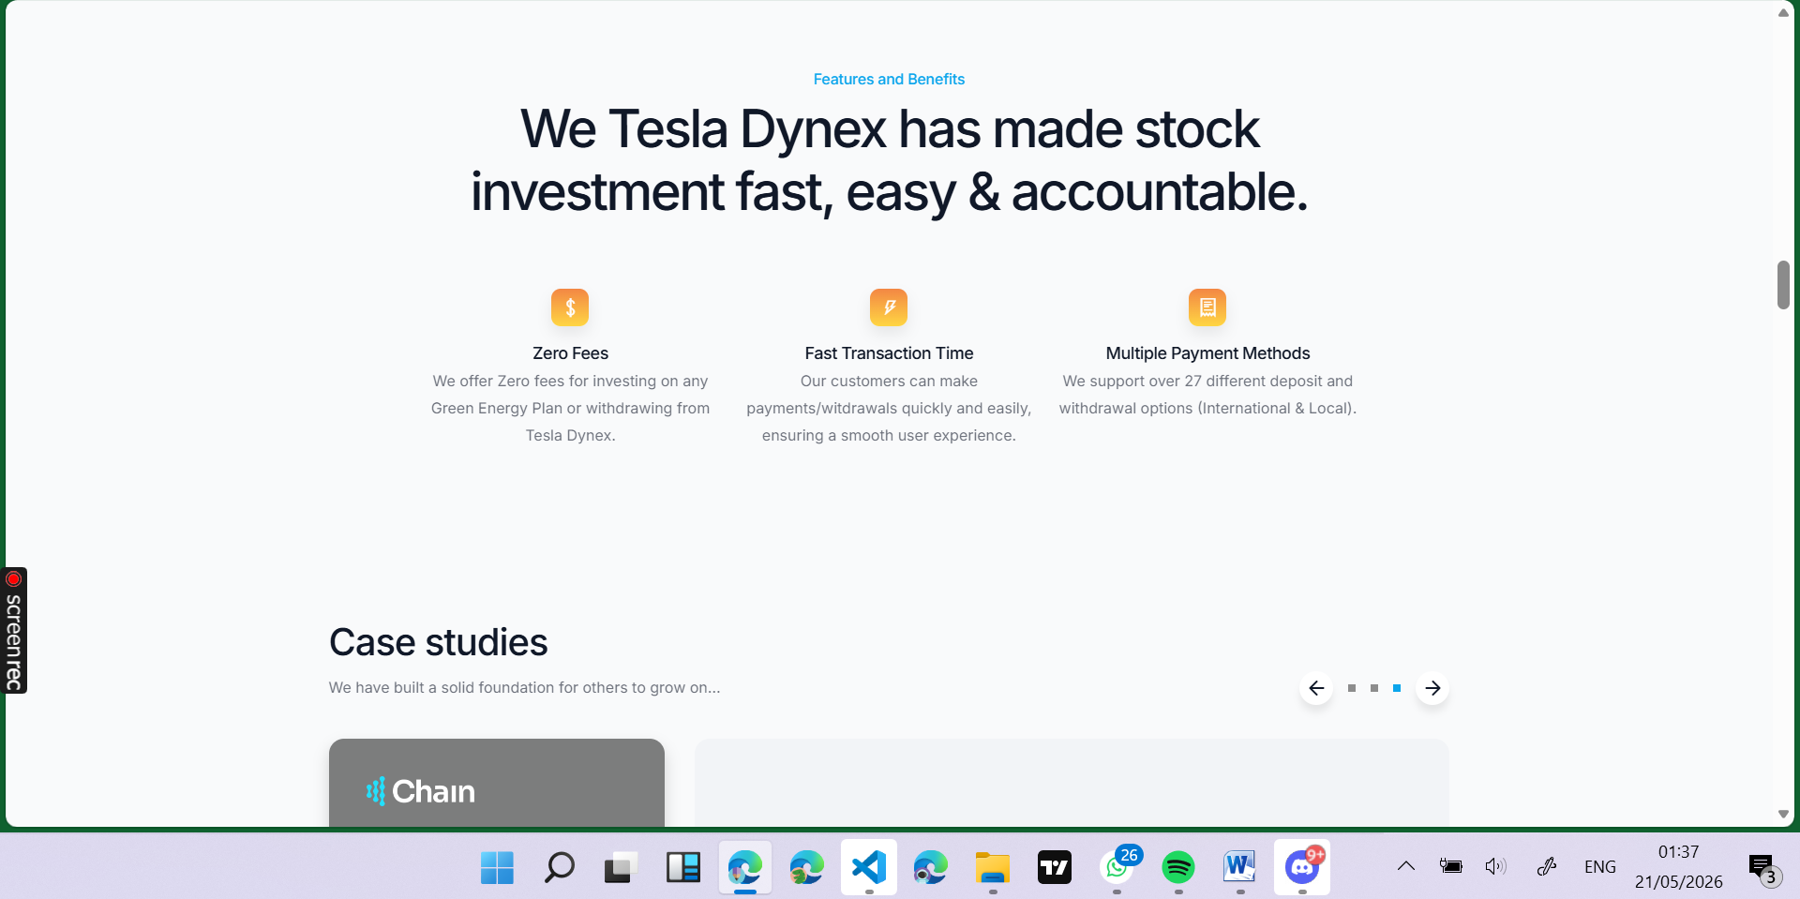Click the Multiple Payment Methods receipt icon
This screenshot has height=899, width=1800.
click(x=1207, y=307)
